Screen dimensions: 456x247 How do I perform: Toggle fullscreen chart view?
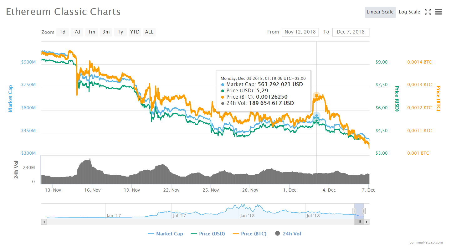tap(428, 12)
